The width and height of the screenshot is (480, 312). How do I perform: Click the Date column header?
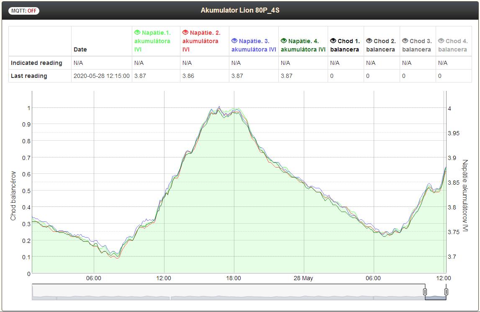coord(80,49)
